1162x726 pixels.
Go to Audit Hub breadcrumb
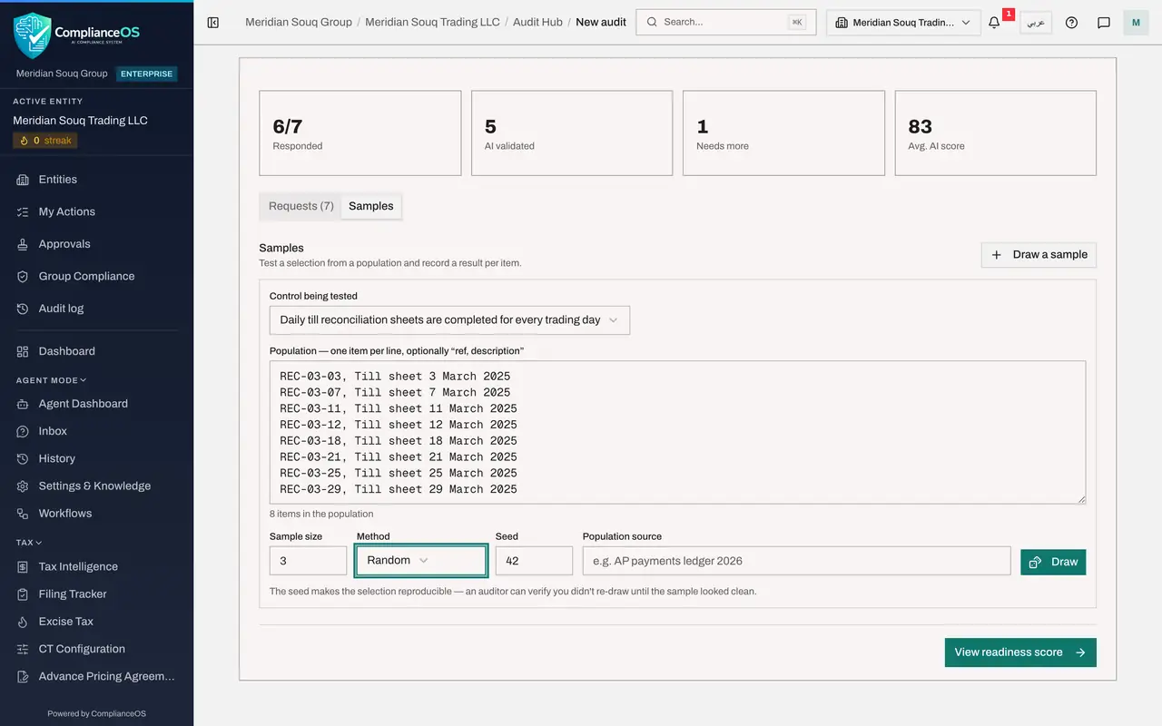[537, 22]
